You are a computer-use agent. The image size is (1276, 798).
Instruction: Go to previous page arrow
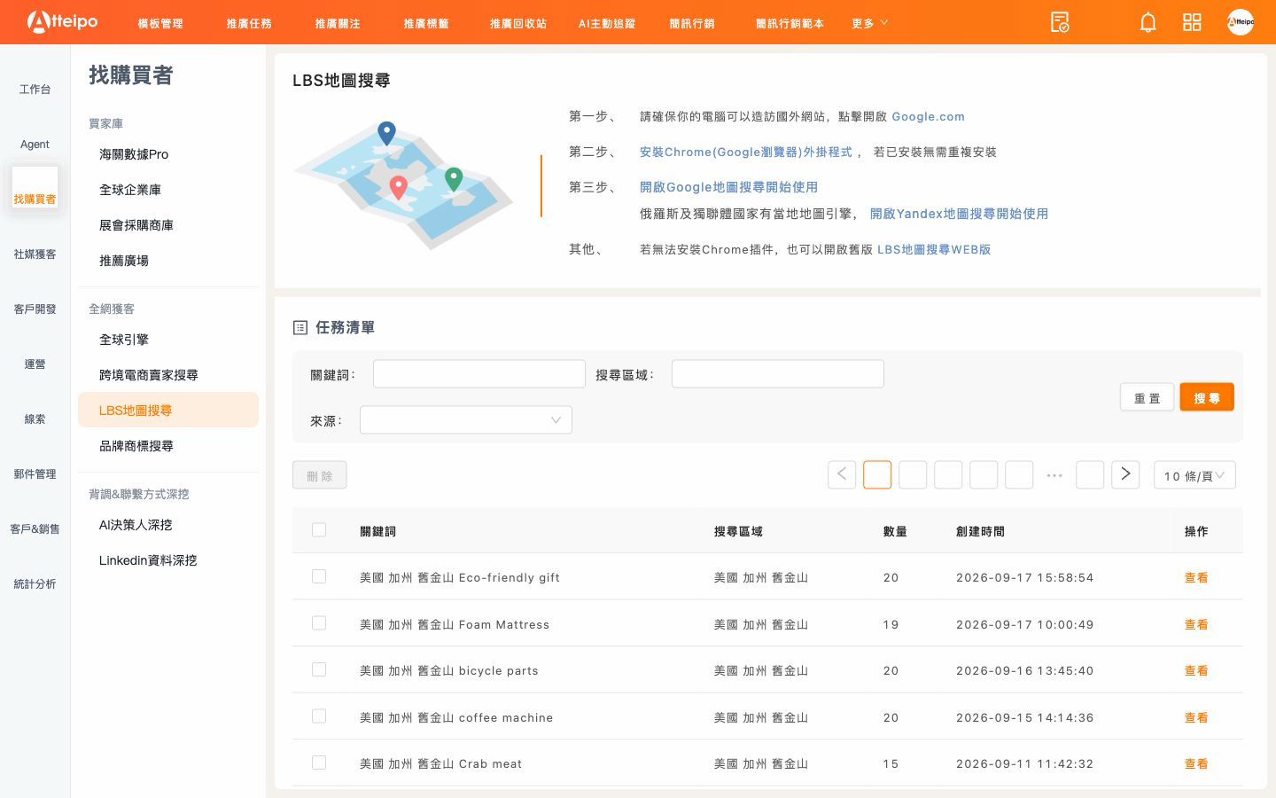842,474
